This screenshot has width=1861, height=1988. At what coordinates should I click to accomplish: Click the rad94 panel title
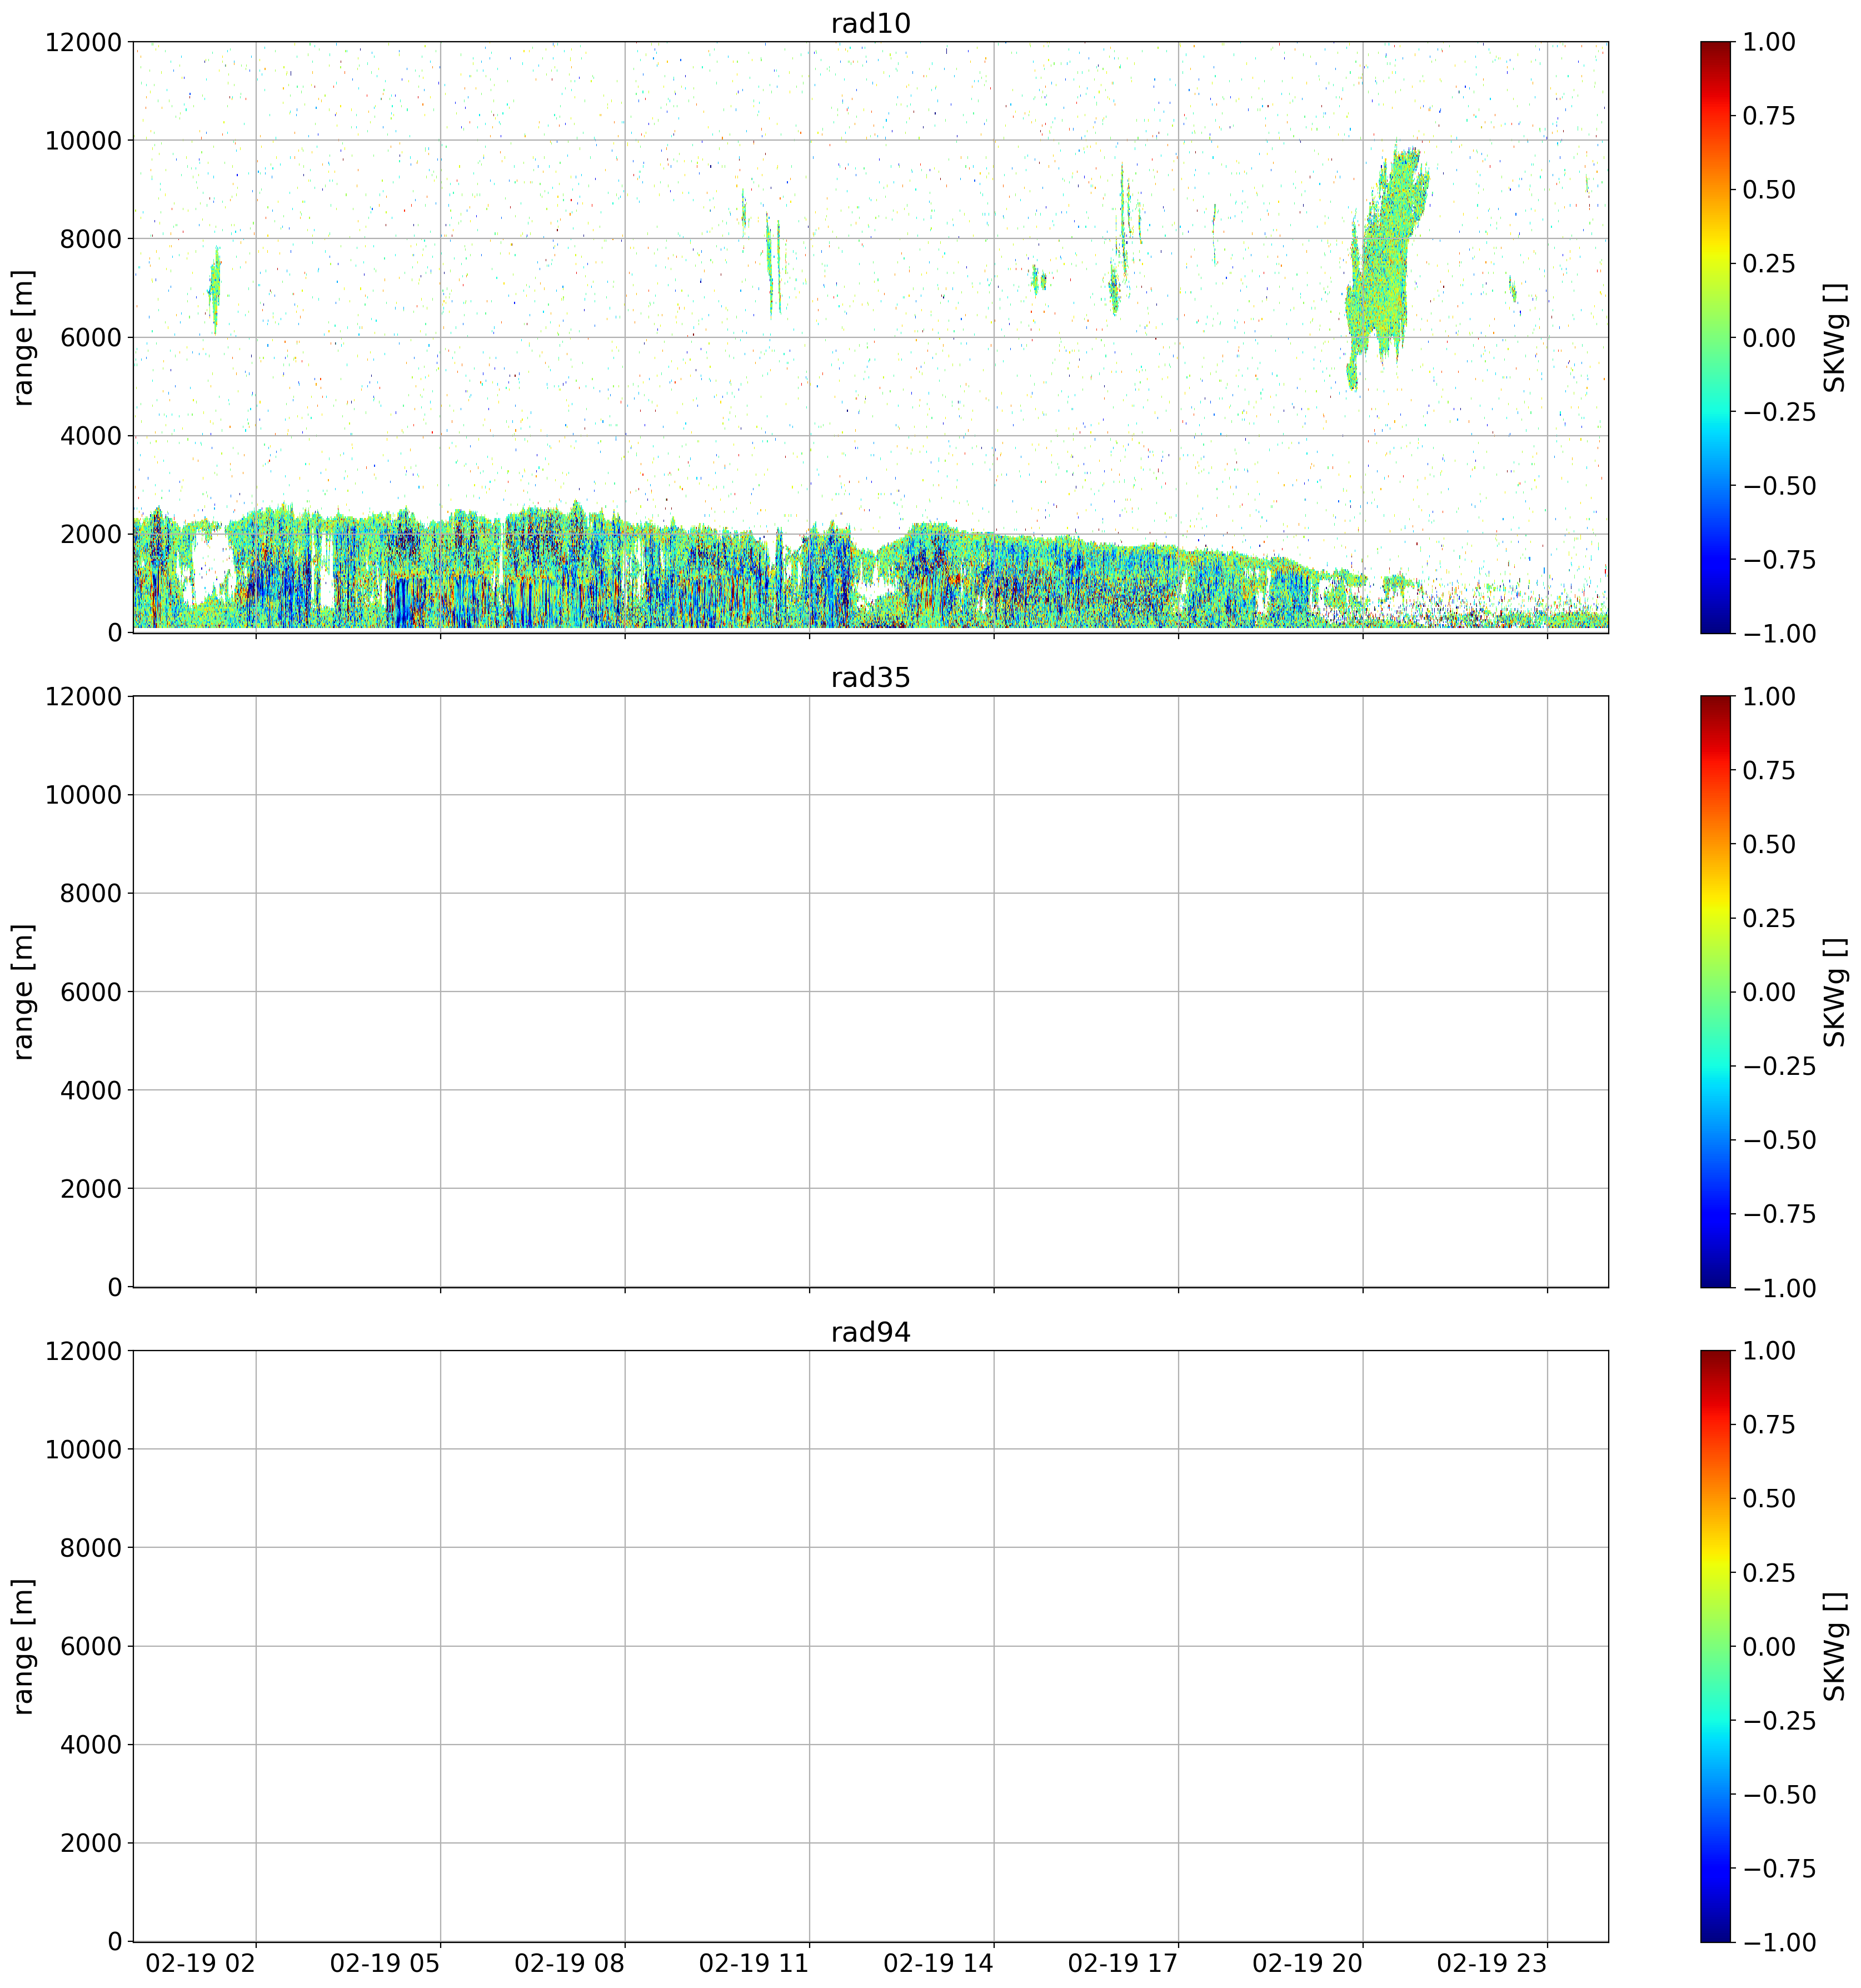click(x=870, y=1333)
